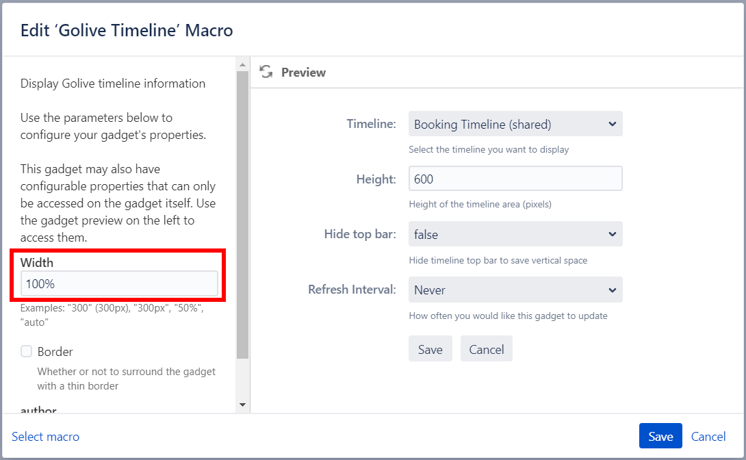Click the Refresh Interval field label
The height and width of the screenshot is (460, 746).
pos(352,290)
